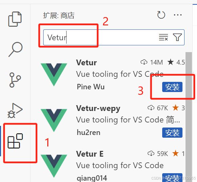Click inside the Vetur search box
Viewport: 197px width, 182px height.
click(114, 37)
